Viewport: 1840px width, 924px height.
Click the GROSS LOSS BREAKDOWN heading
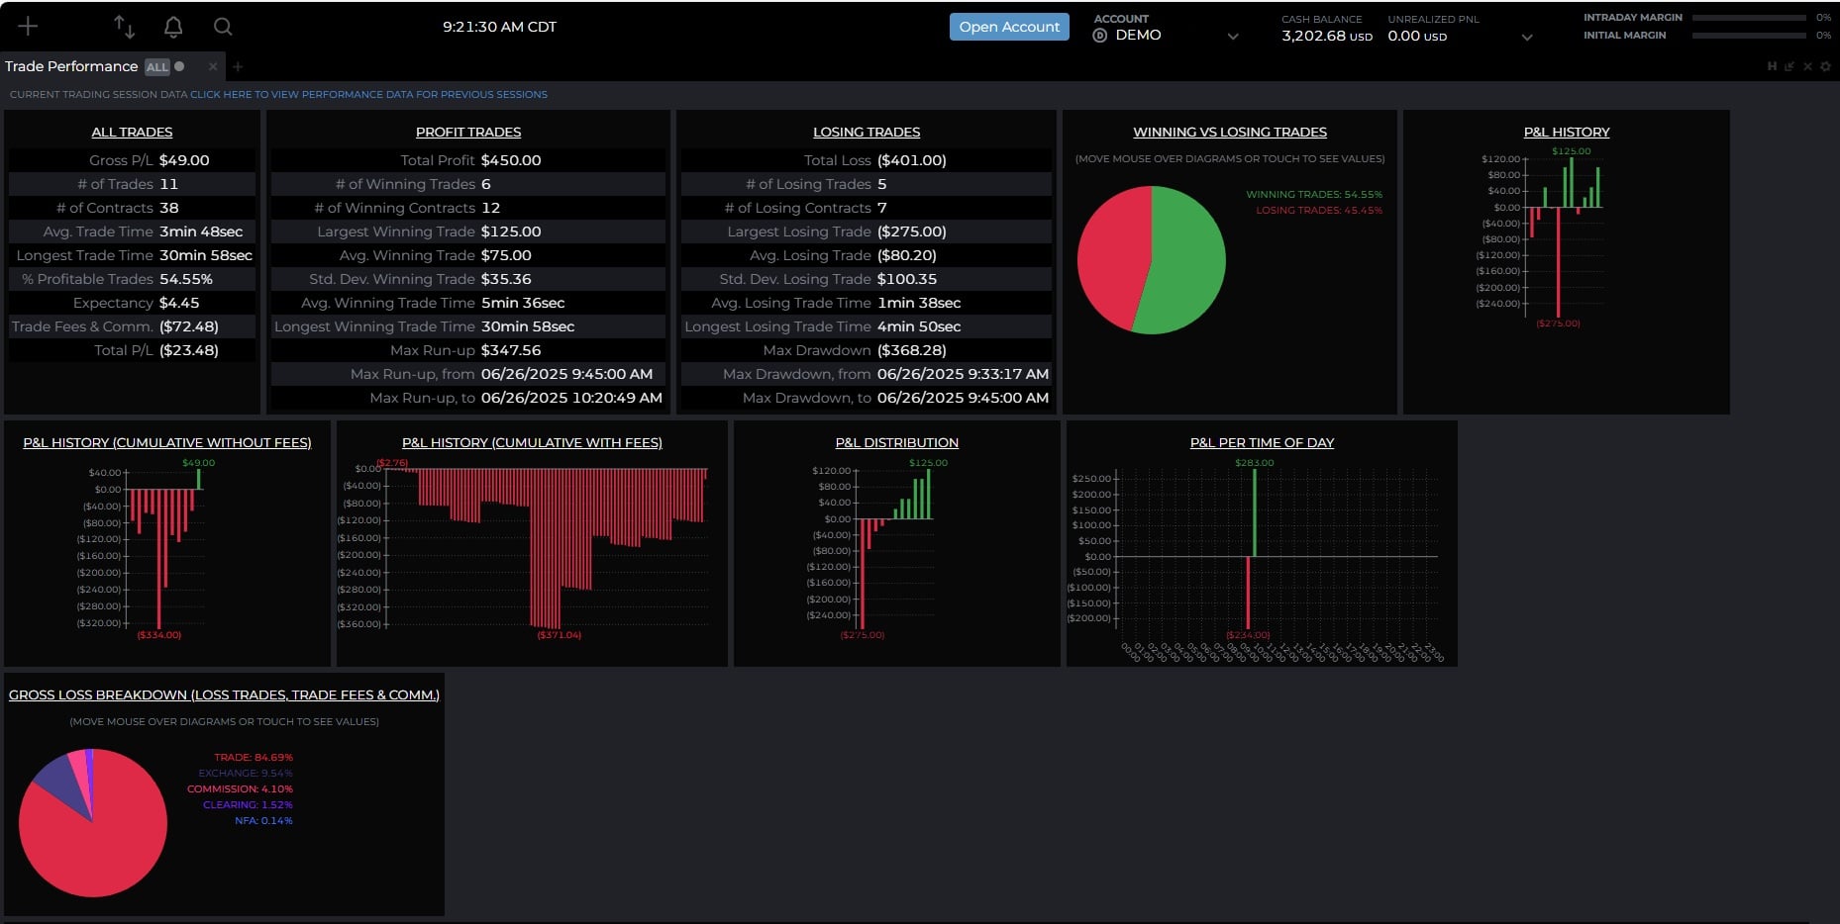tap(224, 694)
